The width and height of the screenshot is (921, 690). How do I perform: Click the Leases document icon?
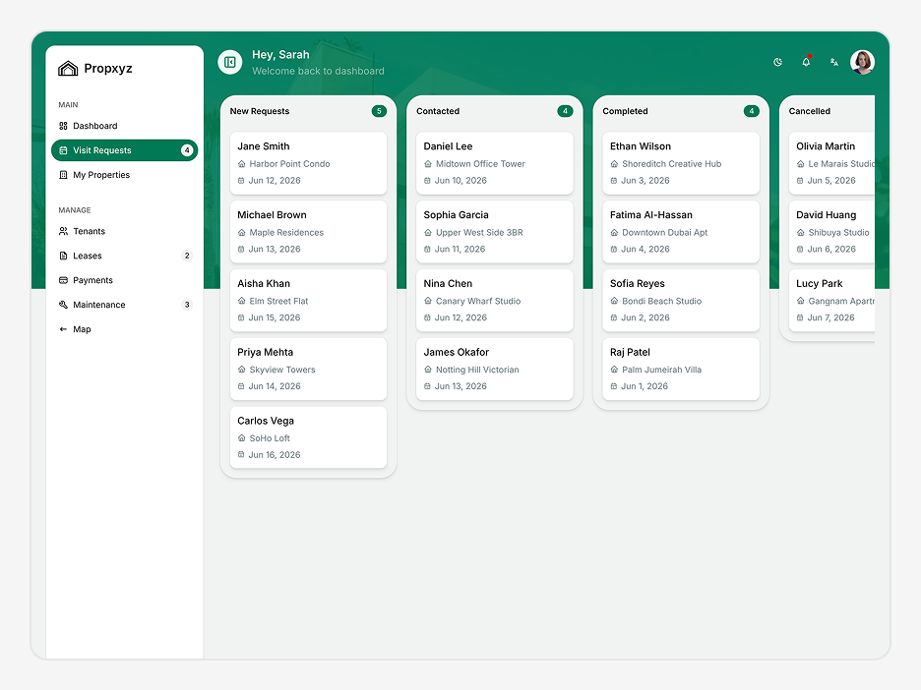(63, 256)
